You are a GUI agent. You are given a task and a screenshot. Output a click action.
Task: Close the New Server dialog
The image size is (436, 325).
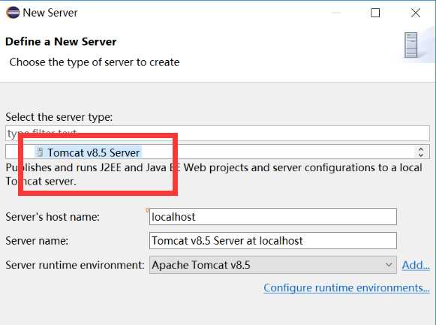(x=416, y=13)
